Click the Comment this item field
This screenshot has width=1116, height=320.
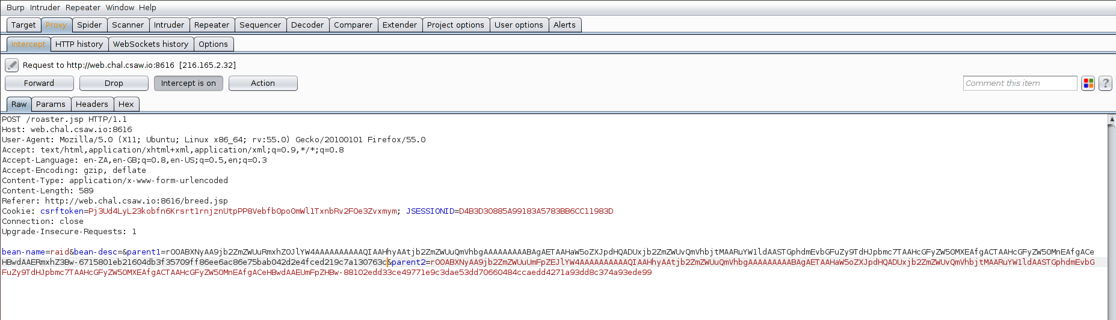point(1020,83)
